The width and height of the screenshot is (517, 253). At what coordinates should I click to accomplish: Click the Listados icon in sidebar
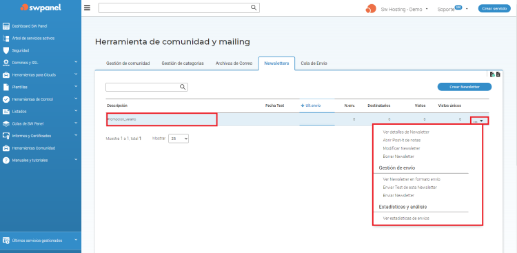tap(6, 112)
